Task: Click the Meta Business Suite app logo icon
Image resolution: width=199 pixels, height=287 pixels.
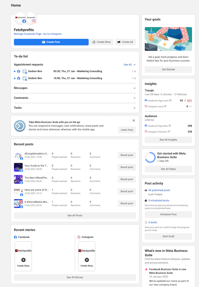Action: point(20,126)
